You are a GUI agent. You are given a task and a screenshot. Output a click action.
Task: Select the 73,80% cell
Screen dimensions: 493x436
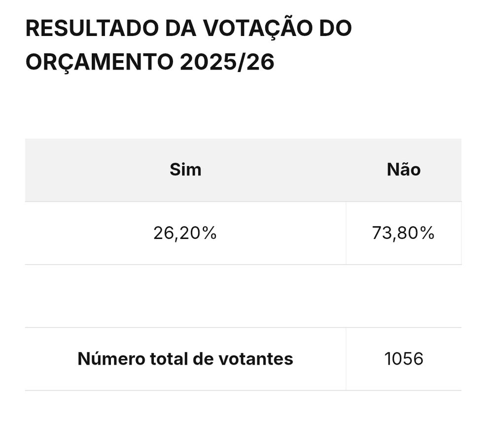(404, 233)
